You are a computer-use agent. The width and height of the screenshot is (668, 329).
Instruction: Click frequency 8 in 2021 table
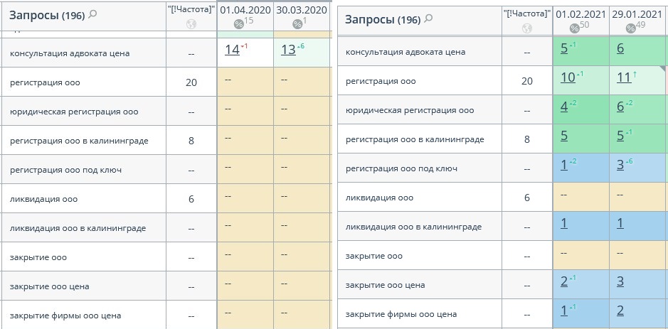527,139
